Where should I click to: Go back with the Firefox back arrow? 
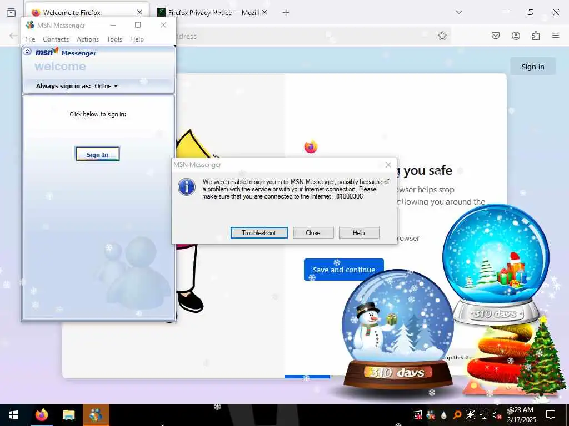pyautogui.click(x=13, y=35)
